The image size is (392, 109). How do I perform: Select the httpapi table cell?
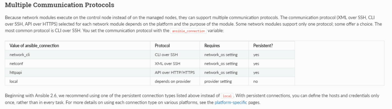click(x=78, y=73)
